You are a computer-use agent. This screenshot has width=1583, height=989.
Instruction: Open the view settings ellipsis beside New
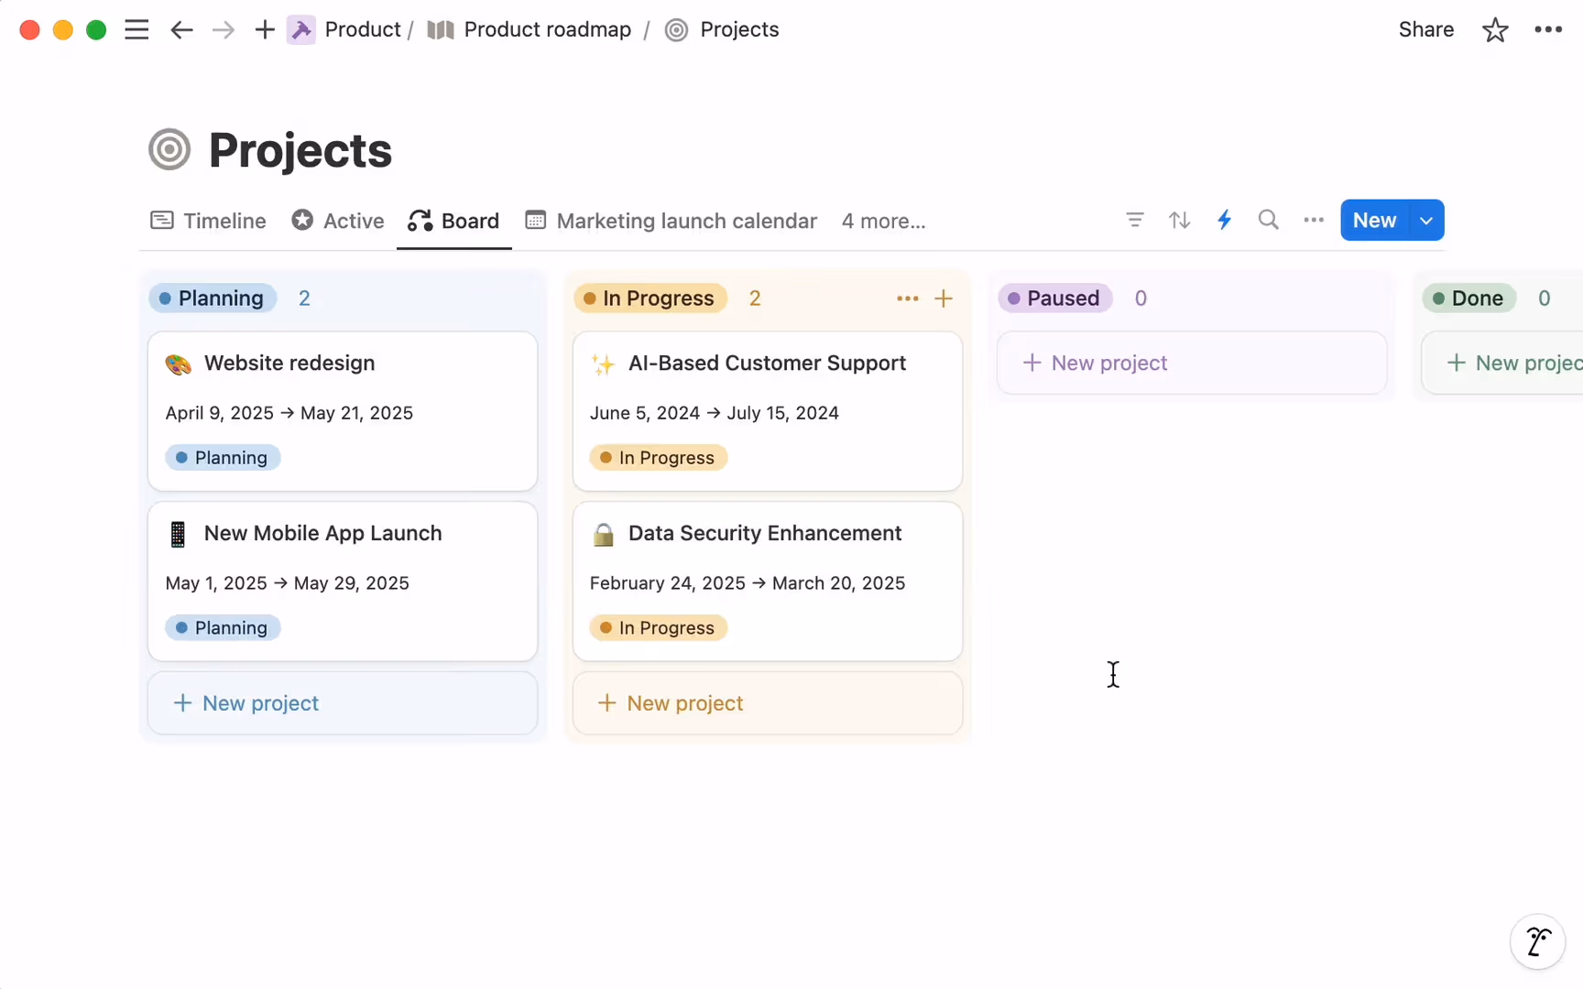(x=1313, y=220)
